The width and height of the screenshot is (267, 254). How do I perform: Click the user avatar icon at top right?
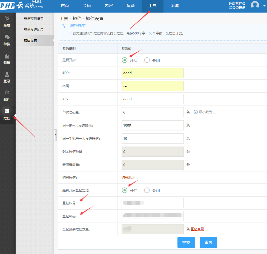(x=255, y=5)
